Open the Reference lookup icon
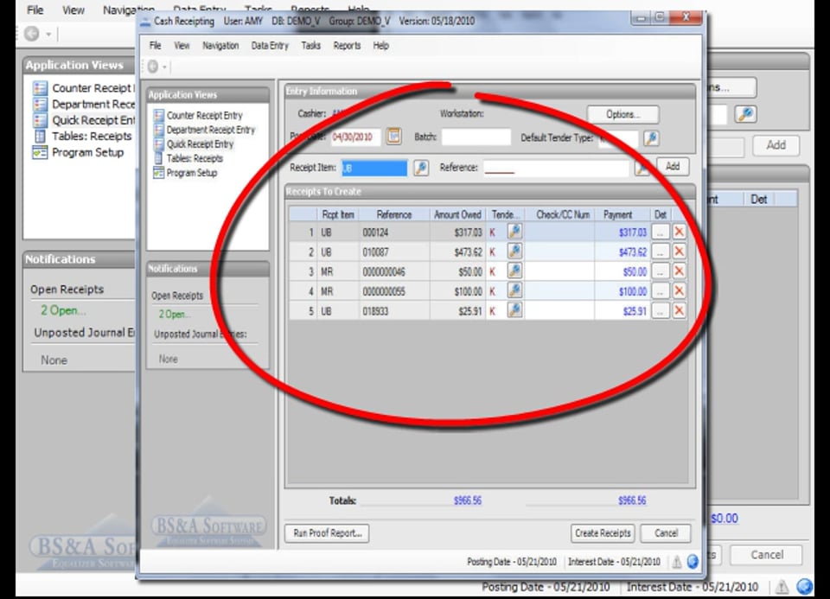The height and width of the screenshot is (599, 830). [x=642, y=168]
